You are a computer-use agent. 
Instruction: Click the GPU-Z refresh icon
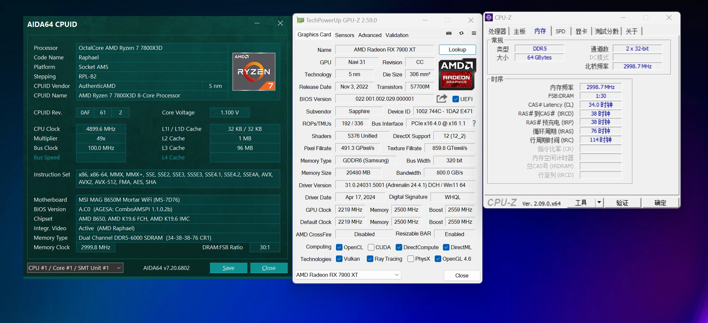click(x=461, y=33)
